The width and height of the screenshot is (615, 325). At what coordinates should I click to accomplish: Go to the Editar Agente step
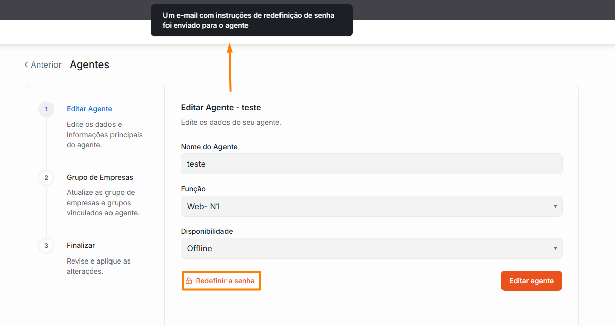(89, 109)
